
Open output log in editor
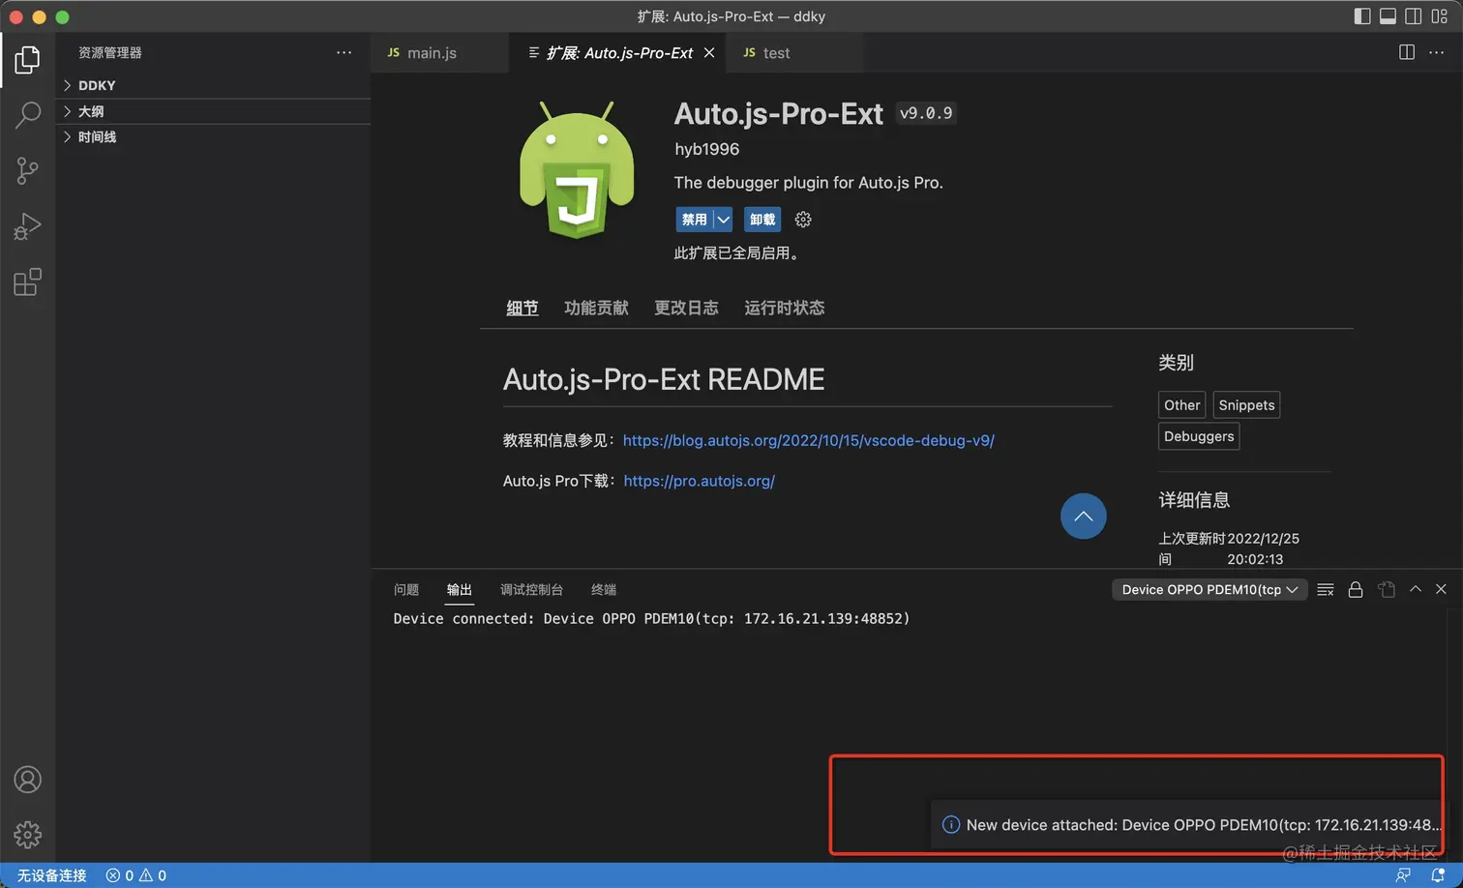[x=1387, y=589]
